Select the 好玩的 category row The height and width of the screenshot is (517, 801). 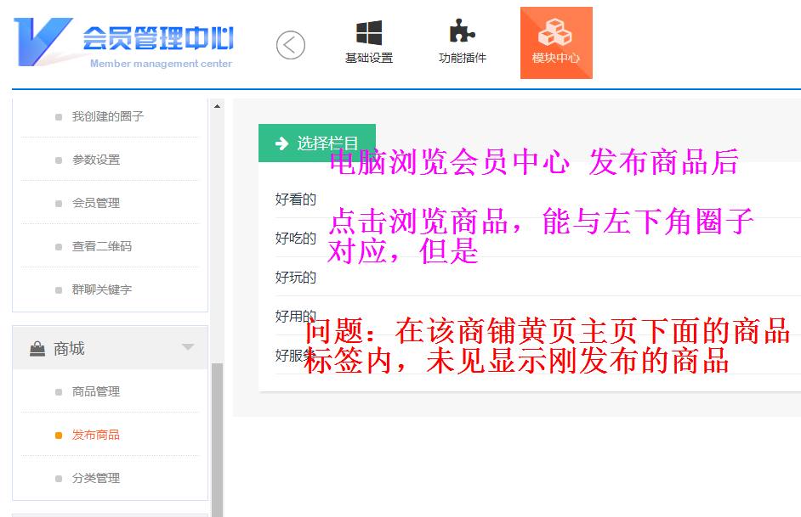295,278
